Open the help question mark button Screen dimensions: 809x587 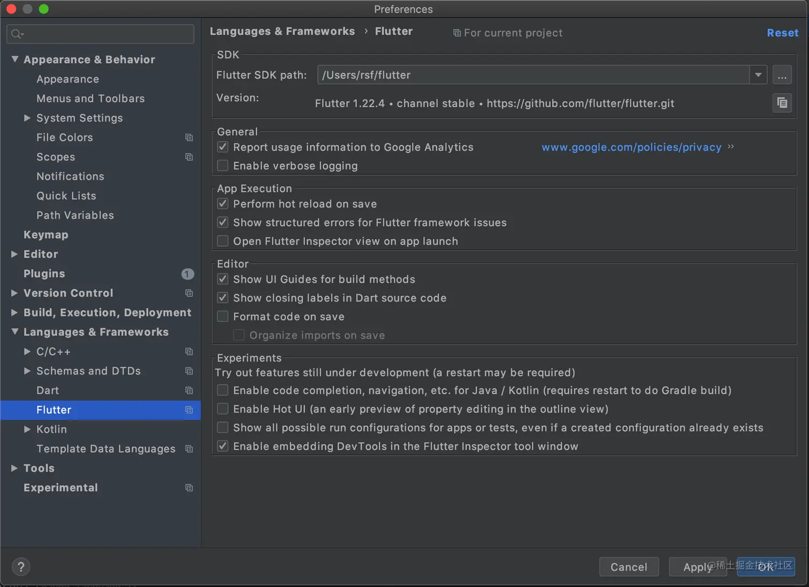[21, 567]
